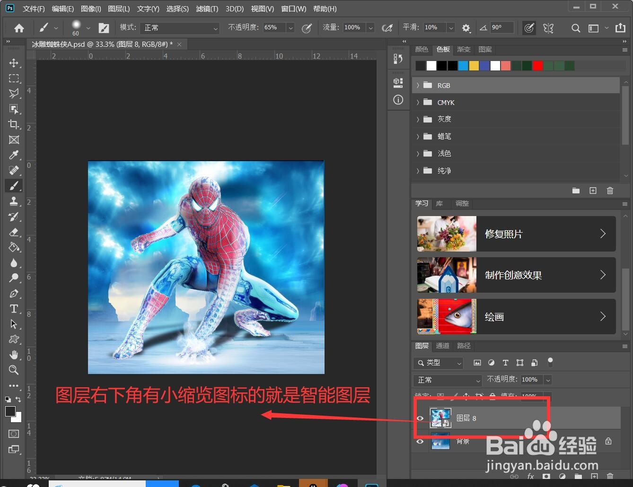Toggle Quick Mask mode

pyautogui.click(x=14, y=434)
